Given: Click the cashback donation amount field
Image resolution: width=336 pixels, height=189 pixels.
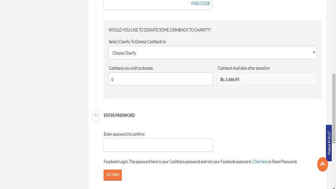Looking at the screenshot, I should click(x=160, y=79).
